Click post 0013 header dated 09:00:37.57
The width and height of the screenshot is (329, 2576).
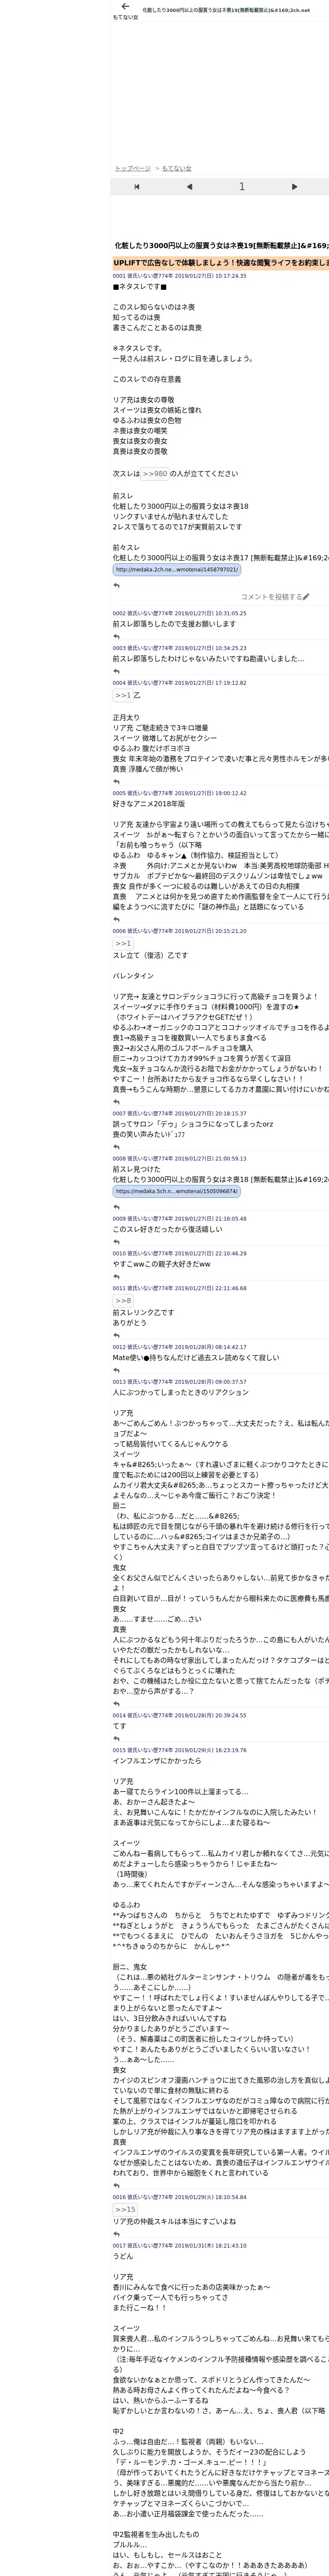tap(179, 1382)
